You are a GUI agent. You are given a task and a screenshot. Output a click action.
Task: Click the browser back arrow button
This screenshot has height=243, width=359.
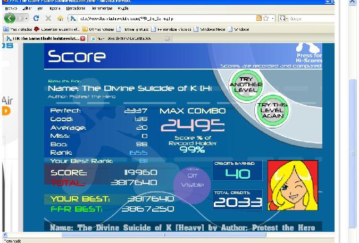point(8,18)
